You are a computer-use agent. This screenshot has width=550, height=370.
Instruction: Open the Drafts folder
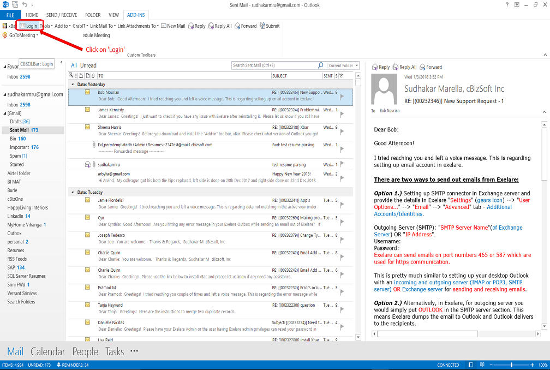20,121
